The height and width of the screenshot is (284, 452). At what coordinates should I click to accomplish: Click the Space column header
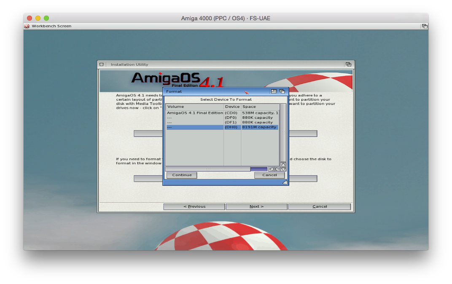pyautogui.click(x=260, y=107)
